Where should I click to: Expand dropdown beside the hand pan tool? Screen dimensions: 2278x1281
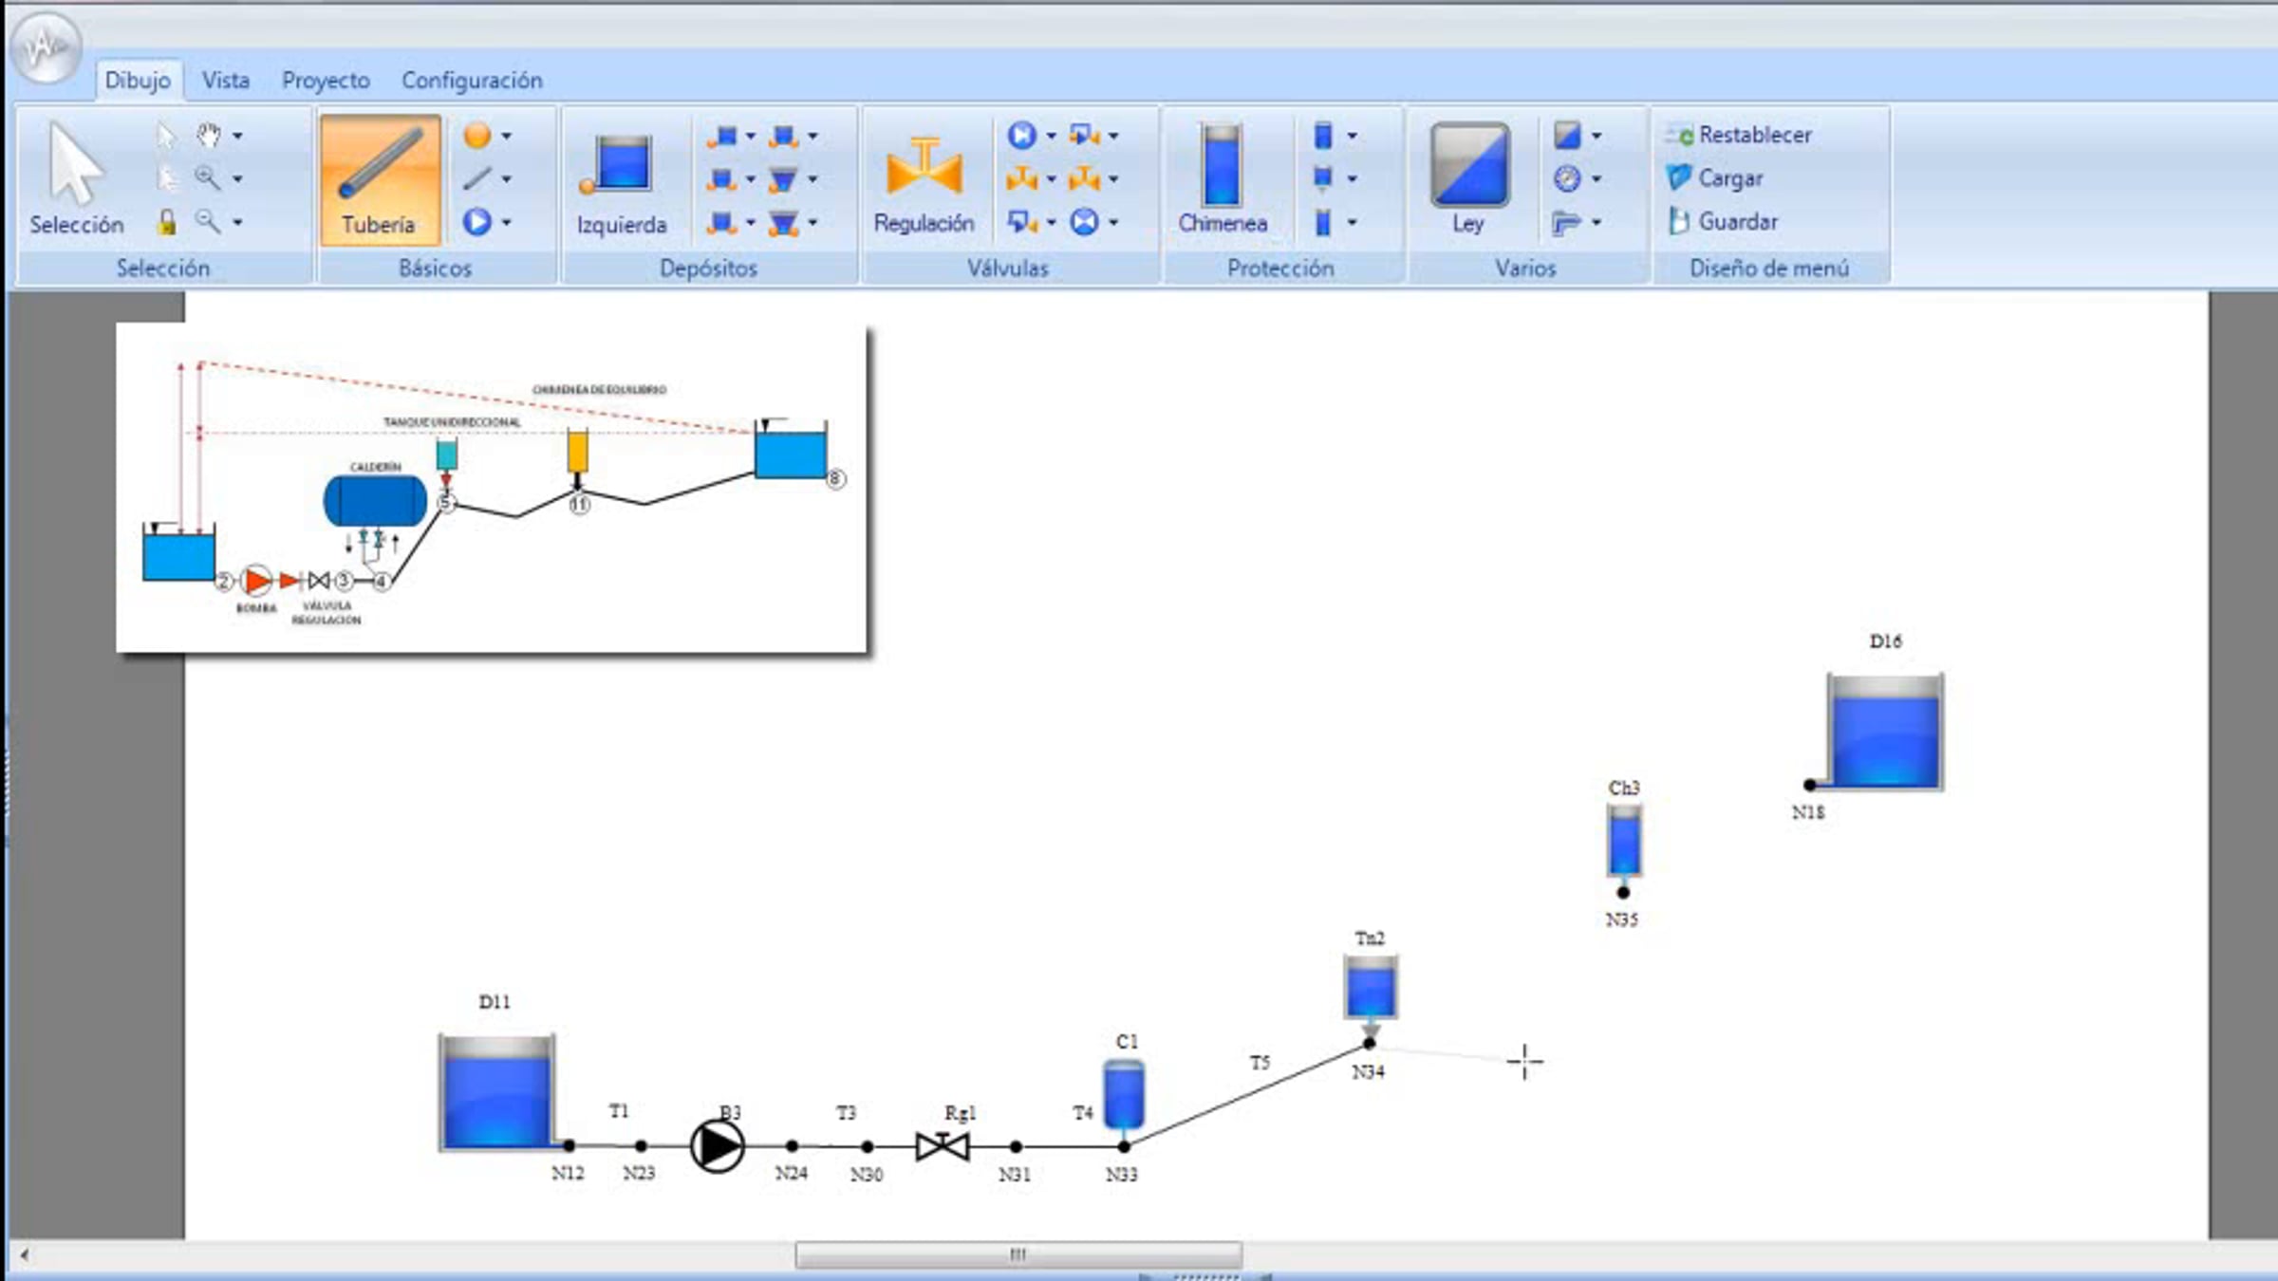(237, 136)
